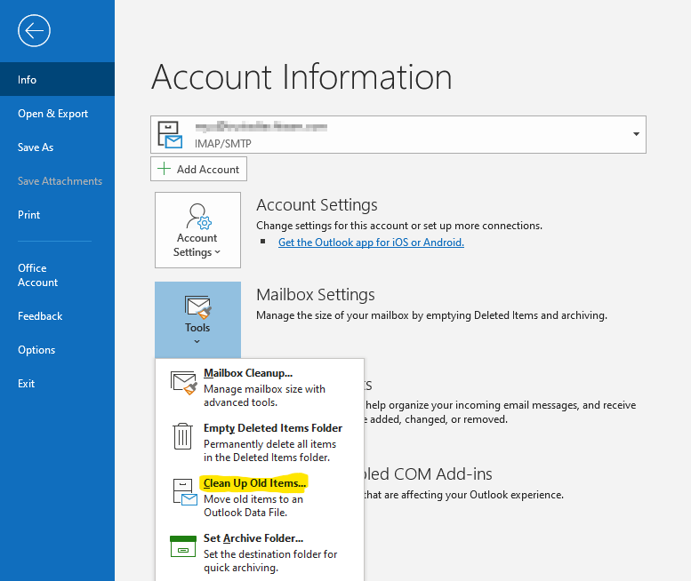Click the Mailbox Cleanup envelope icon
This screenshot has height=581, width=691.
184,383
